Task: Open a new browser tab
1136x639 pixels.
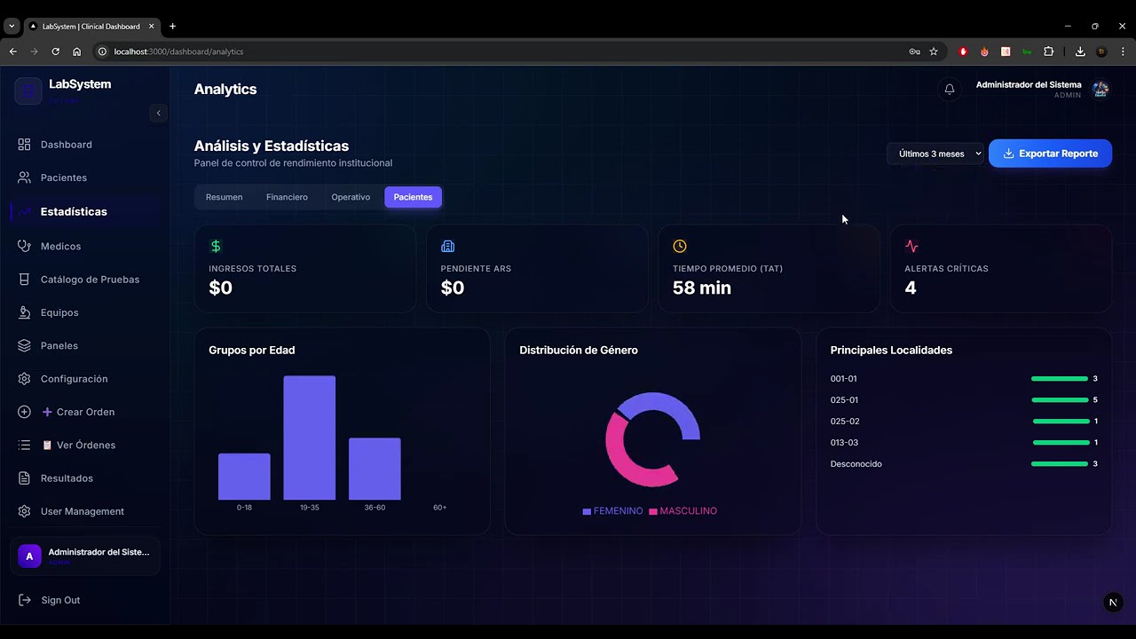Action: [x=172, y=27]
